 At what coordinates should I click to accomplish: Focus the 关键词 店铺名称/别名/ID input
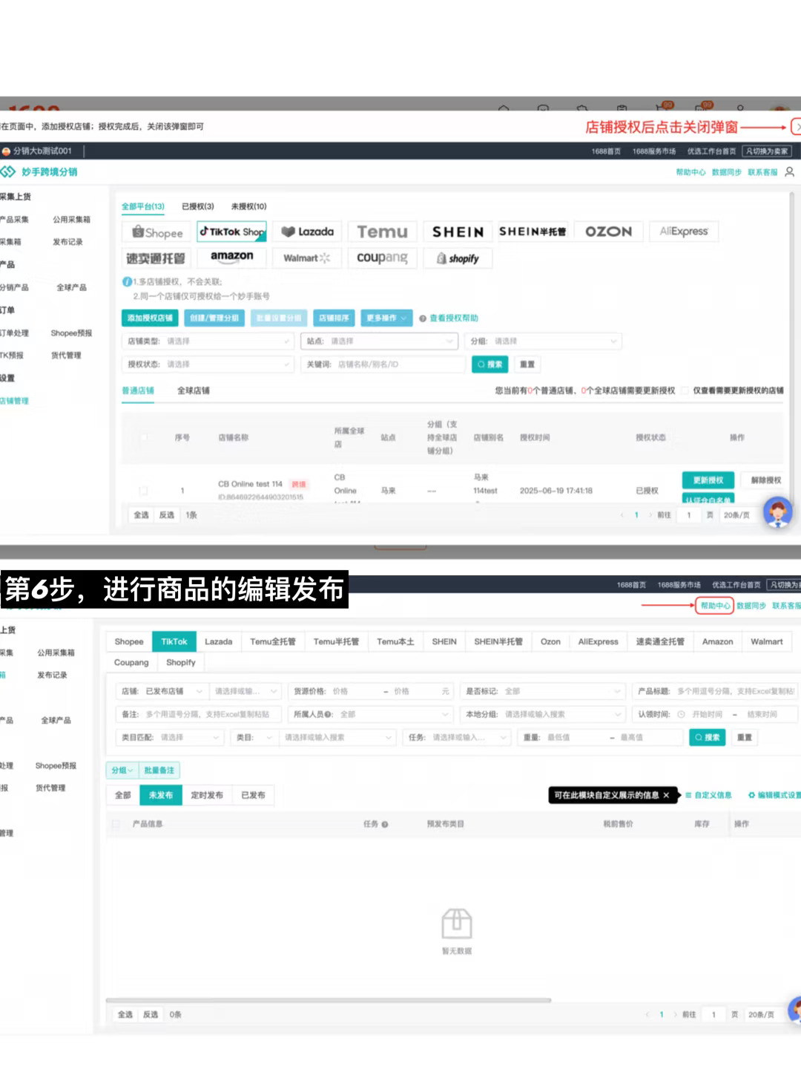[x=383, y=364]
